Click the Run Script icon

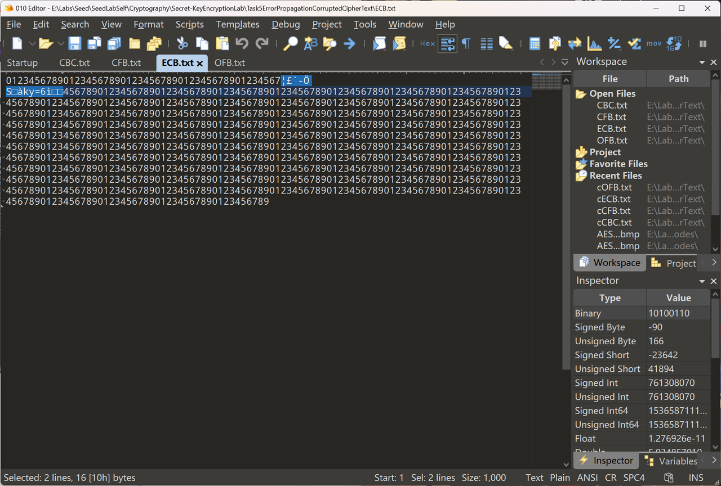(379, 43)
